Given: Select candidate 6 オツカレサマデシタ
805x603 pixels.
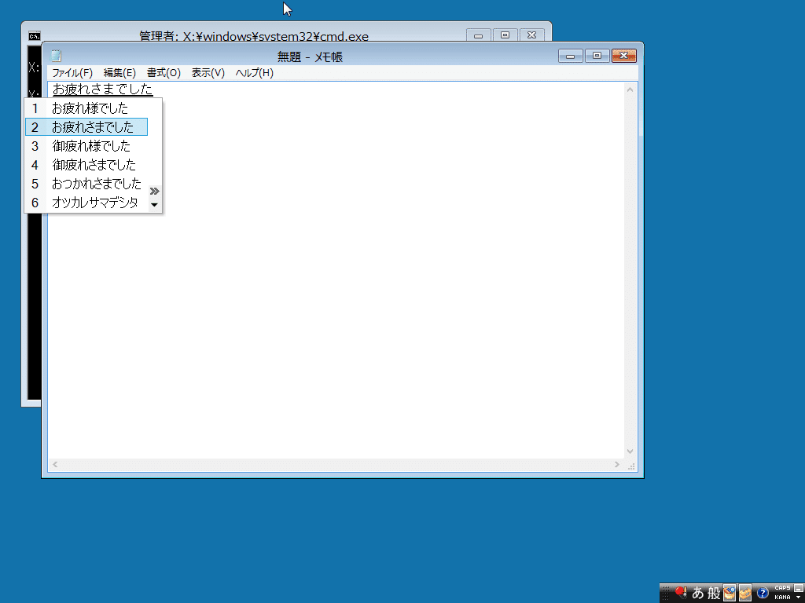Looking at the screenshot, I should click(x=86, y=203).
